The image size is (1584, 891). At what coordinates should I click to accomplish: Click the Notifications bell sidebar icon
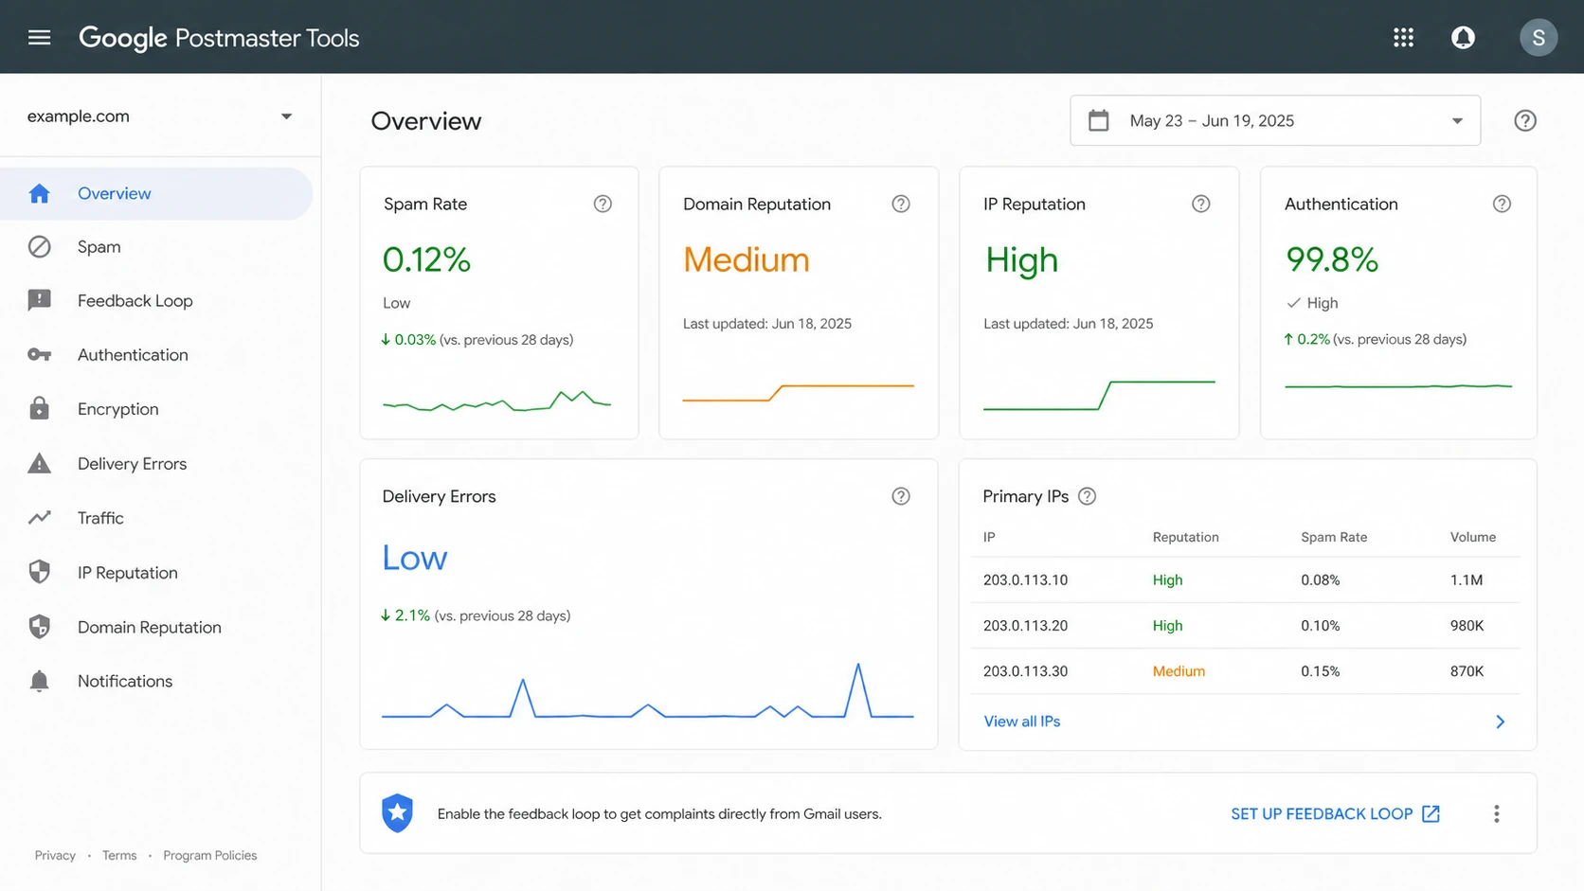pyautogui.click(x=39, y=681)
